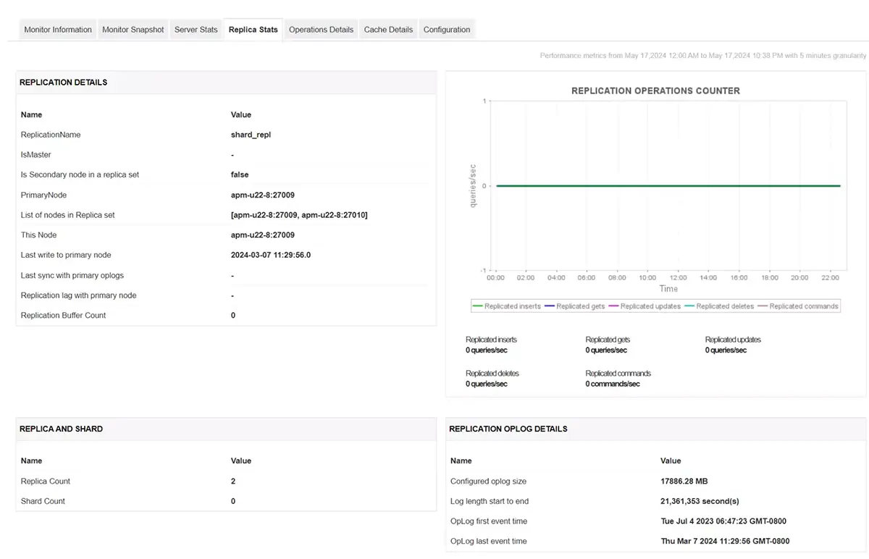Viewport: 869px width, 559px height.
Task: Click the active Replica Stats tab
Action: click(253, 30)
